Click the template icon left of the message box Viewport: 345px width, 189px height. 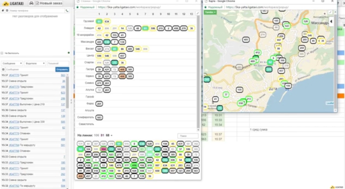pyautogui.click(x=3, y=70)
